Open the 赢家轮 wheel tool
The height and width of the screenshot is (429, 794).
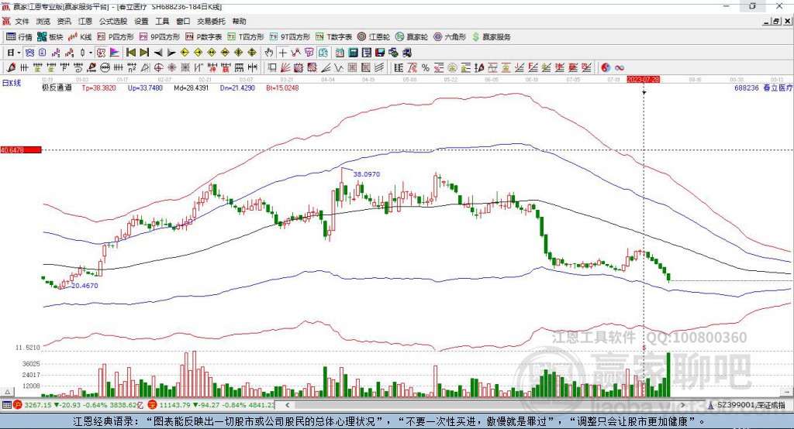[412, 37]
